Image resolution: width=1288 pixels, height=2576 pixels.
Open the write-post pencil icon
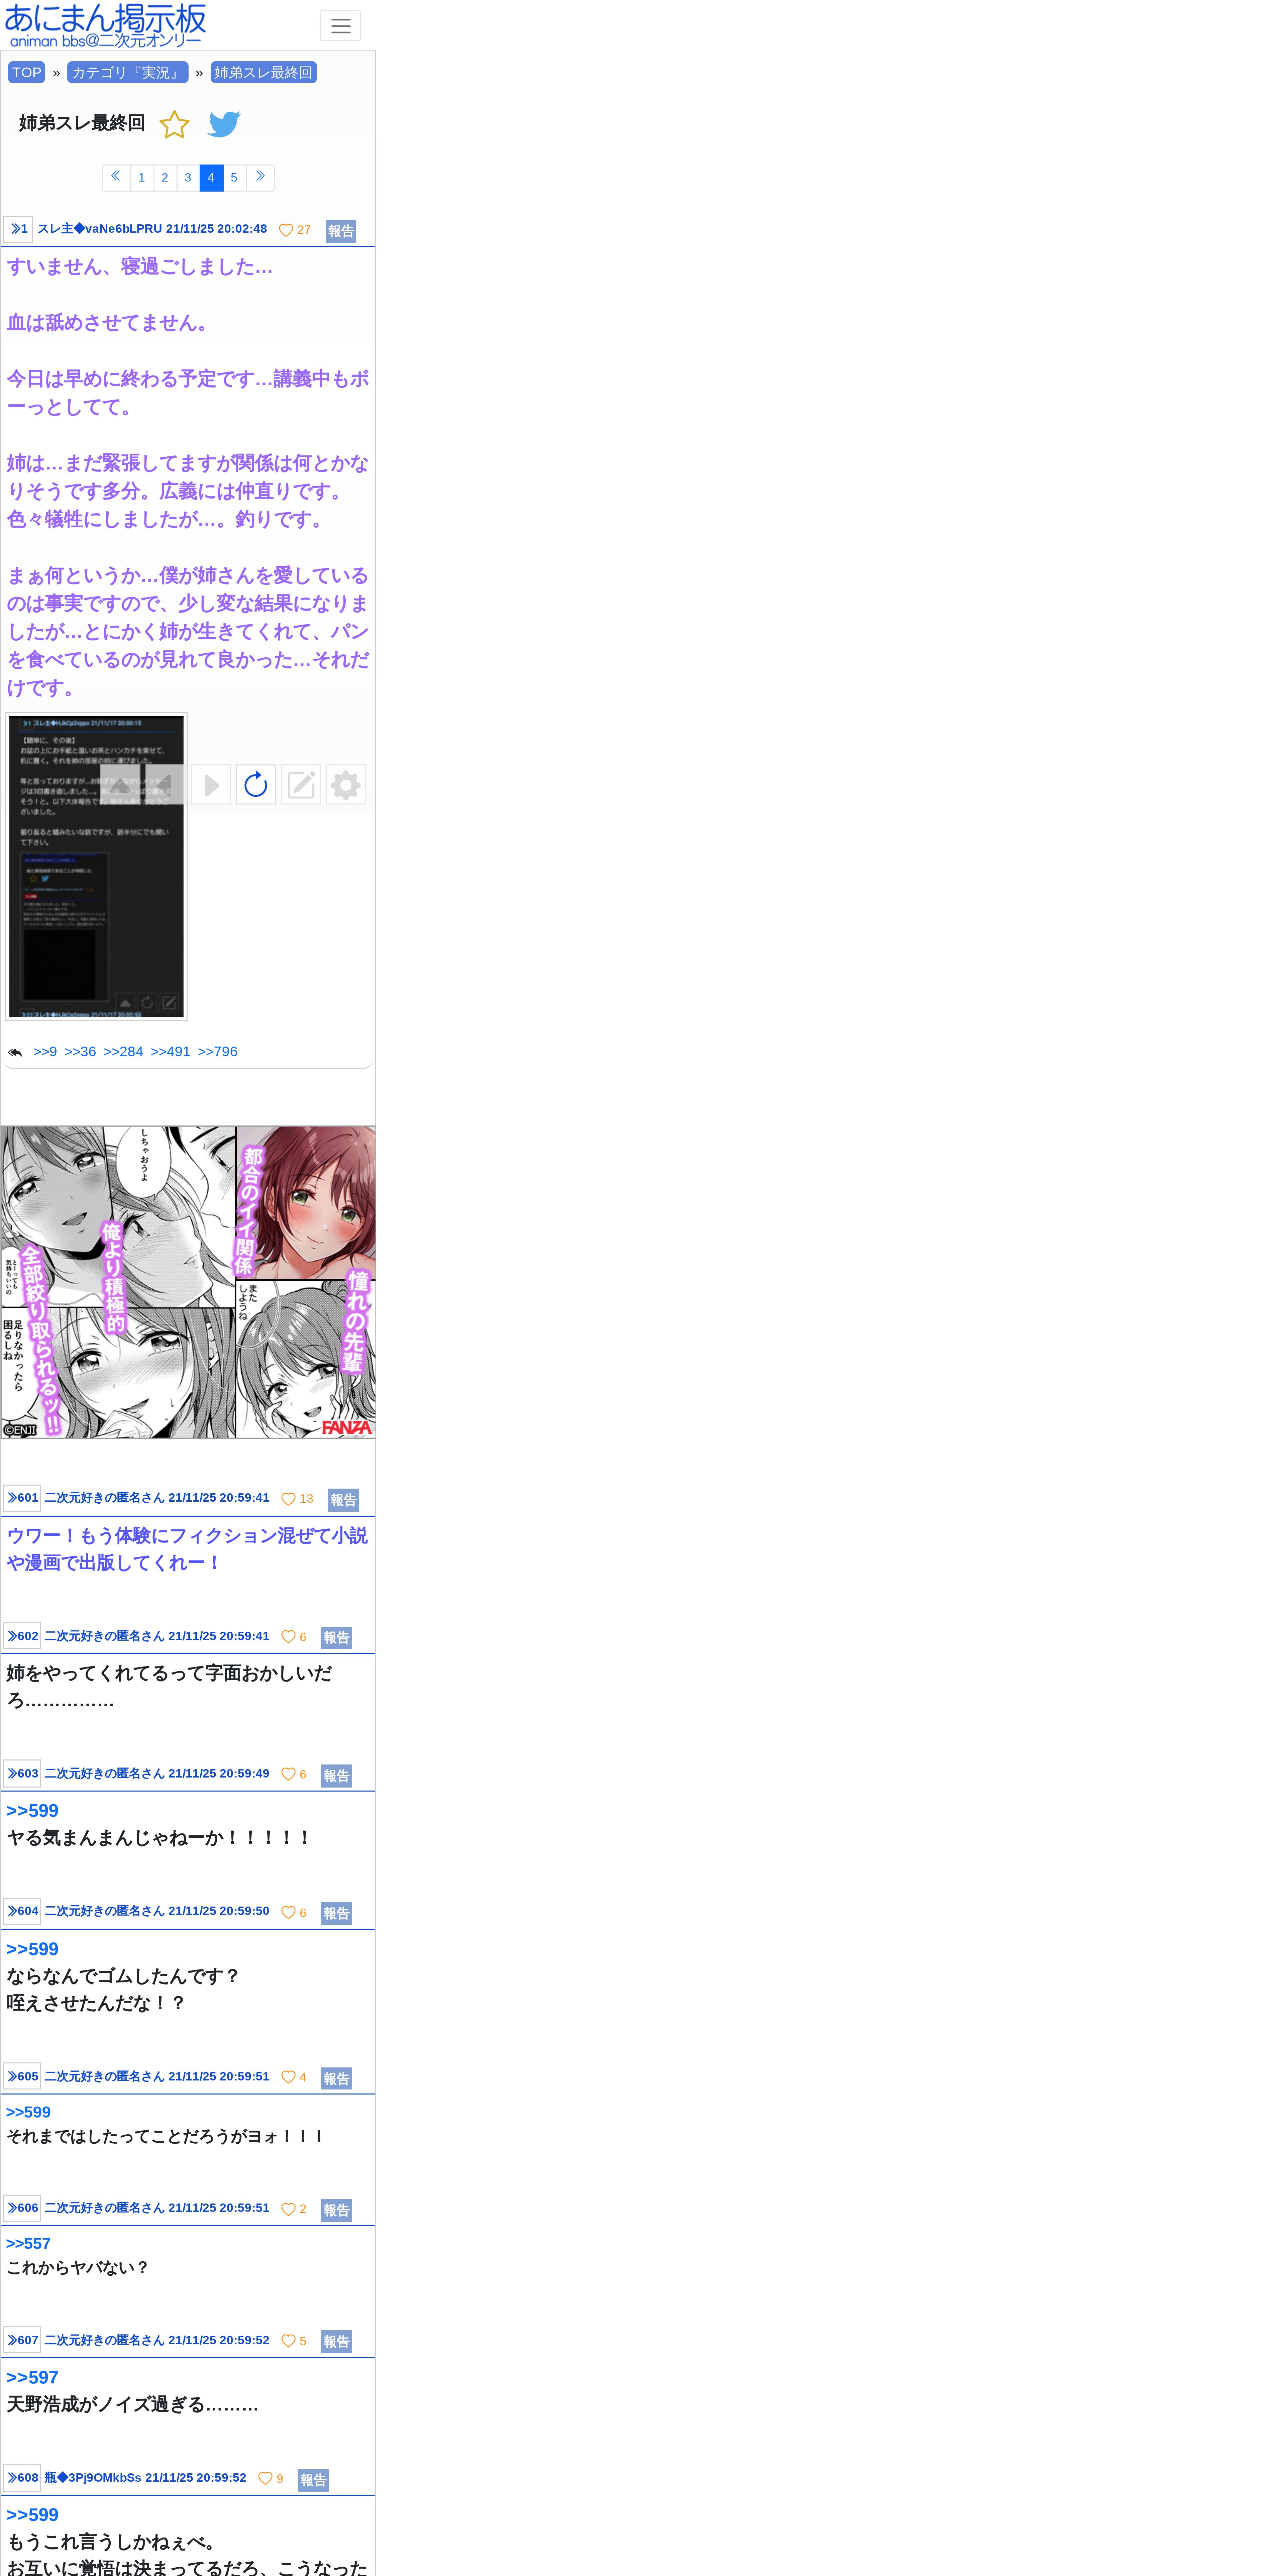coord(301,785)
